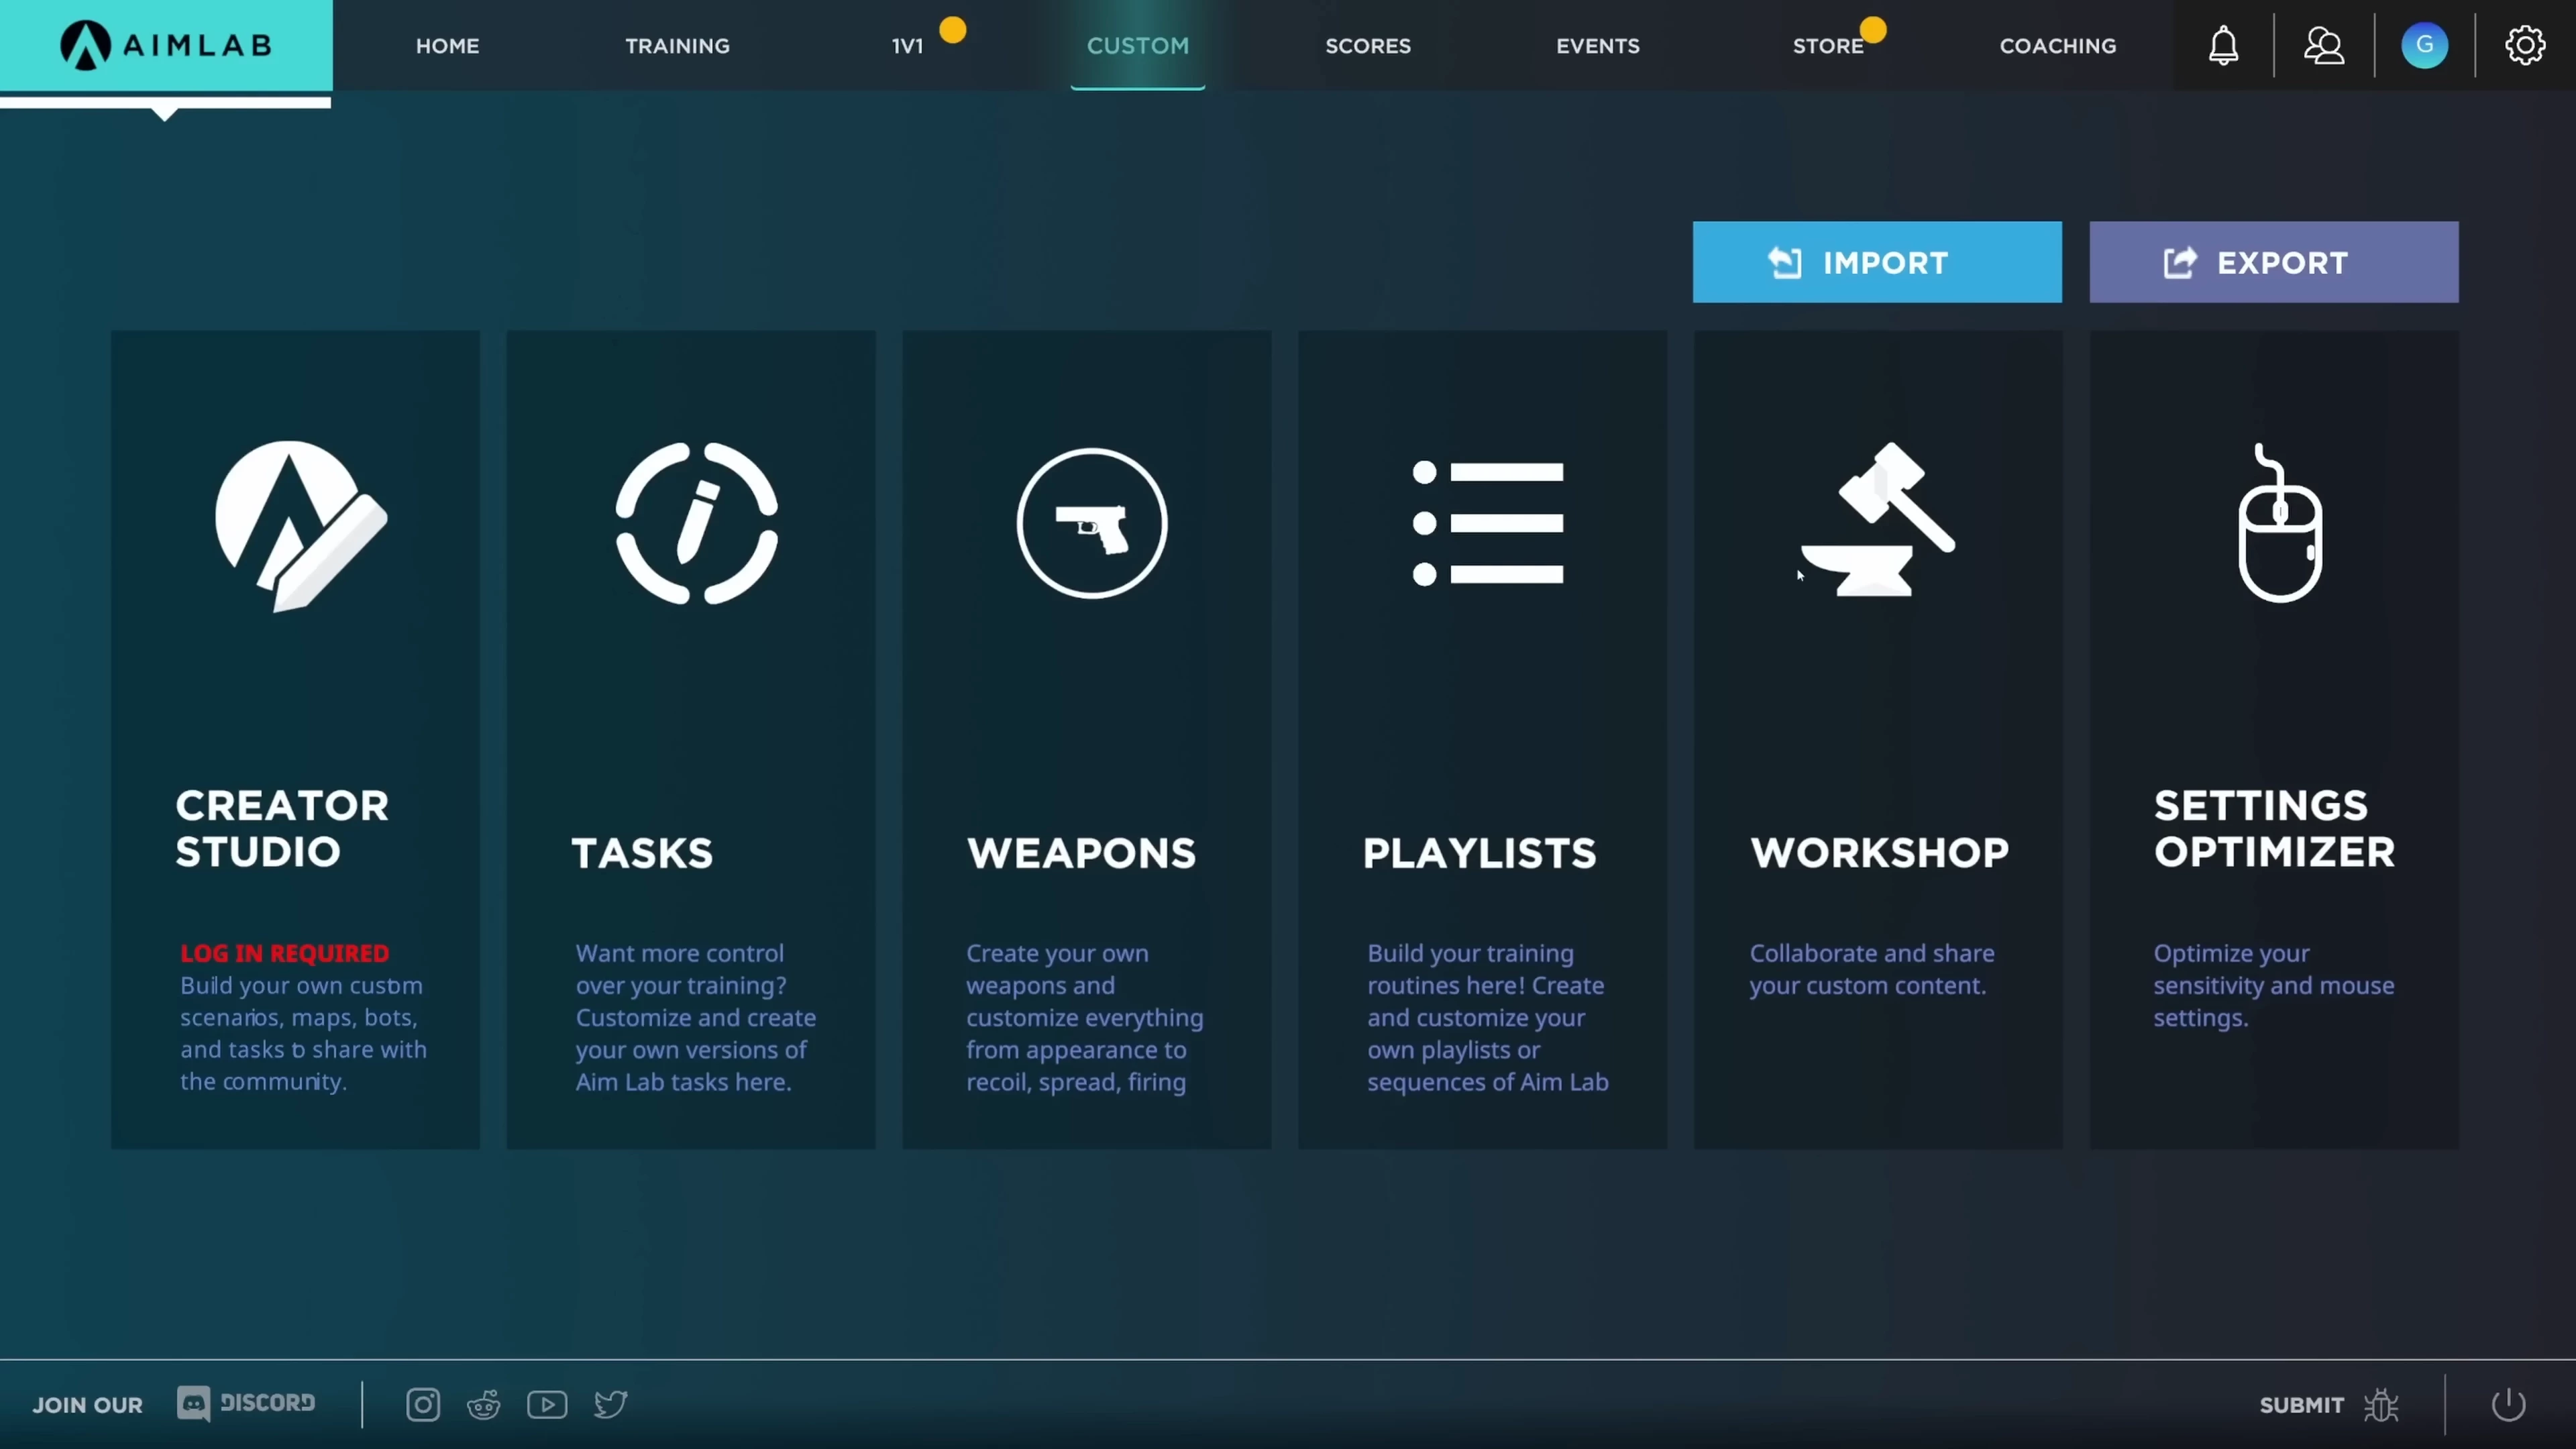Click the power quit icon
2576x1449 pixels.
coord(2508,1404)
